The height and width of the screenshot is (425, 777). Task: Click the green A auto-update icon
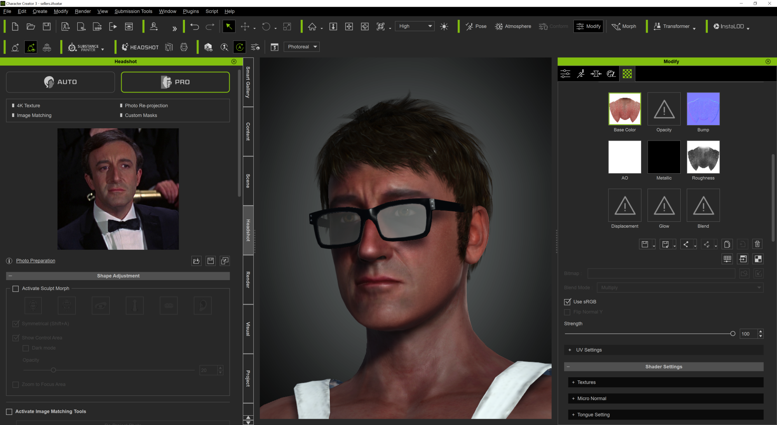tap(240, 47)
